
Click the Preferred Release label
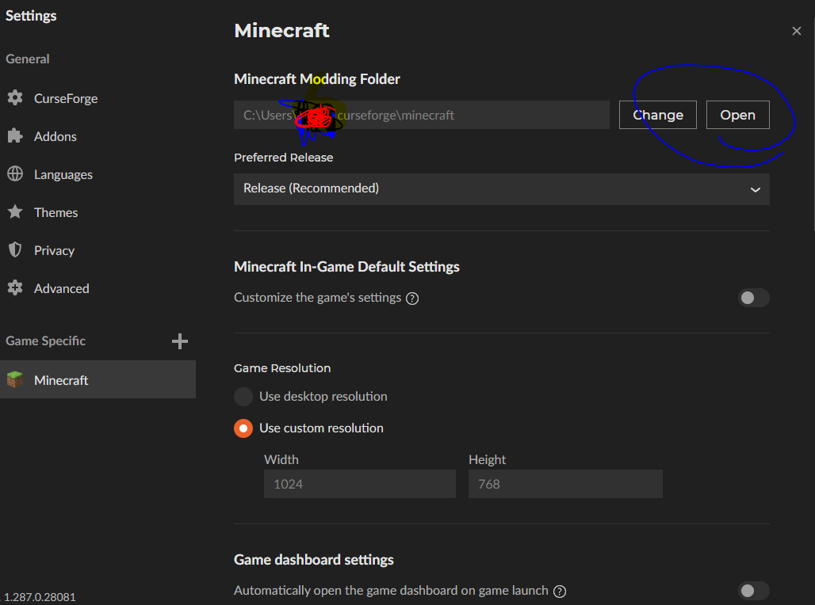click(283, 158)
